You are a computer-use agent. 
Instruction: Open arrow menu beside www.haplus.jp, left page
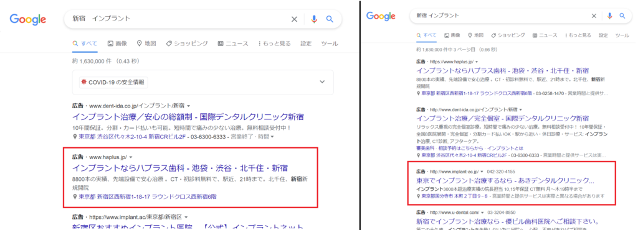[131, 157]
